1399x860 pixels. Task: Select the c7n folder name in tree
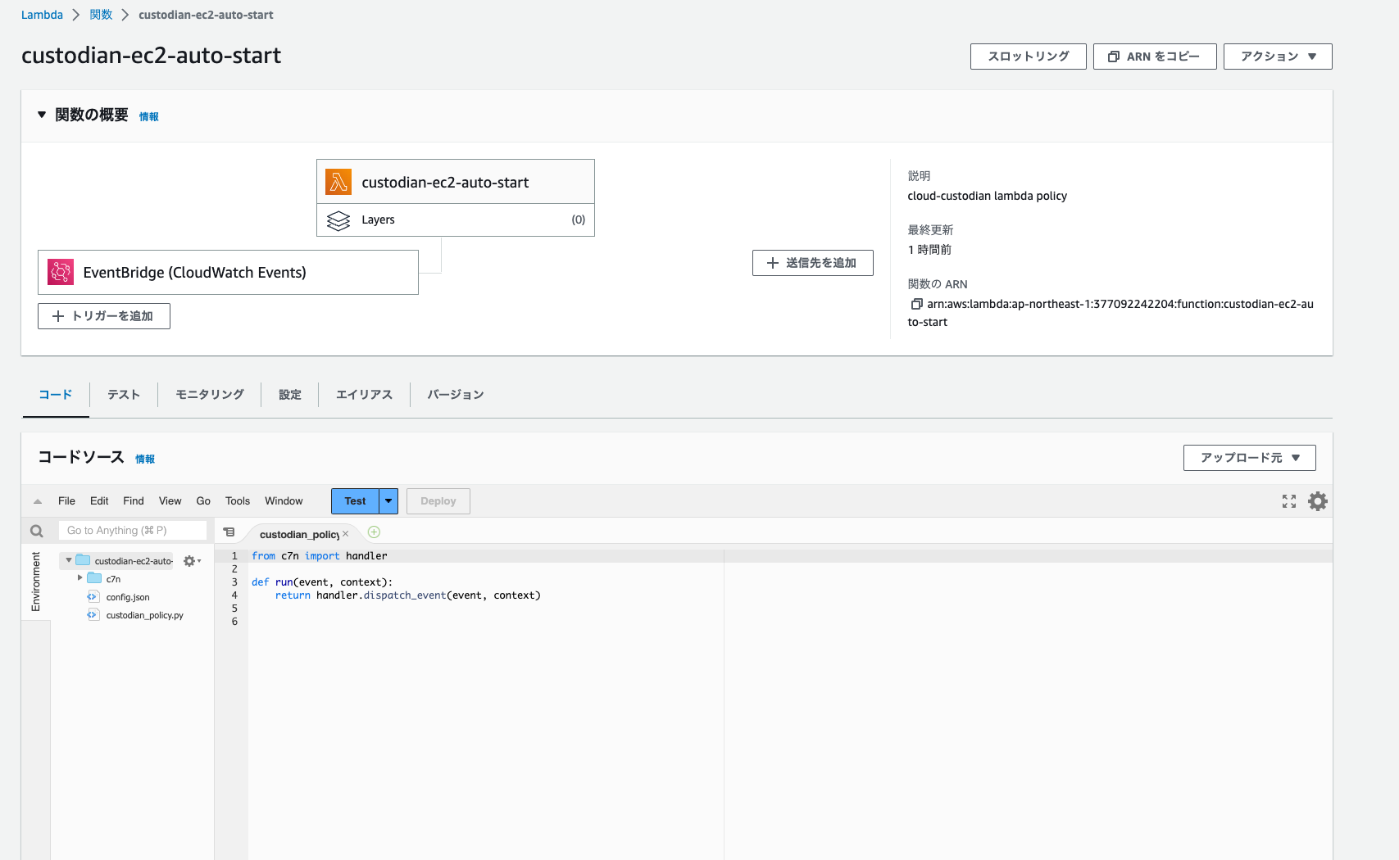[x=113, y=579]
